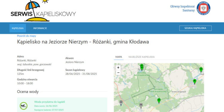Viewport: 224px width, 112px height.
Task: Follow the Powrót do mapy link
Action: 27,36
